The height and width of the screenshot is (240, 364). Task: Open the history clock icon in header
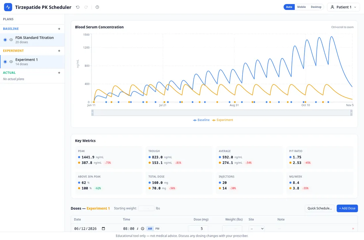(97, 7)
